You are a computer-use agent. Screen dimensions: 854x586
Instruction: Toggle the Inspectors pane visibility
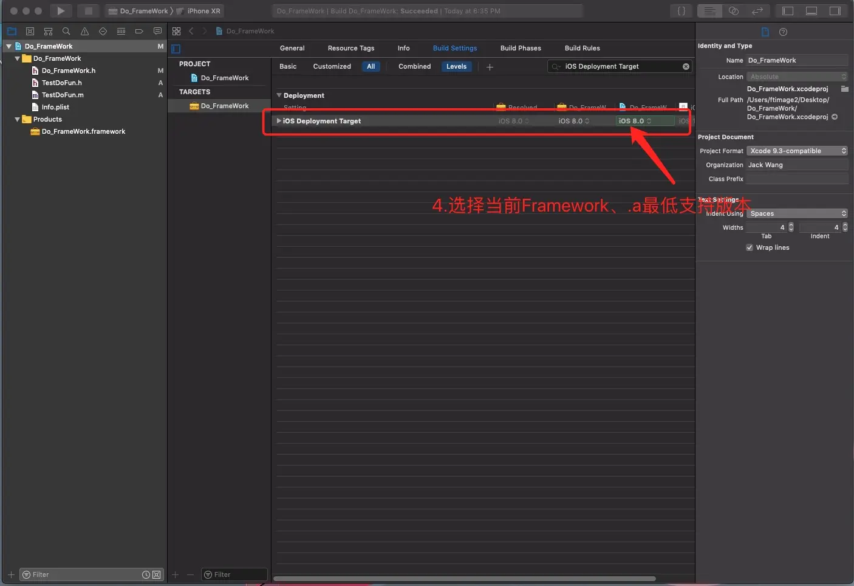pos(835,11)
